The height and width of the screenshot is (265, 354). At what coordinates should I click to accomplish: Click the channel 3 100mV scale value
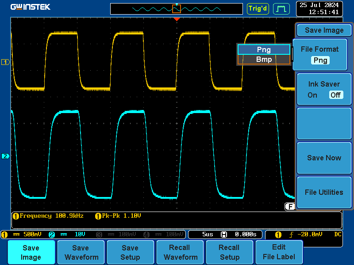click(x=127, y=235)
